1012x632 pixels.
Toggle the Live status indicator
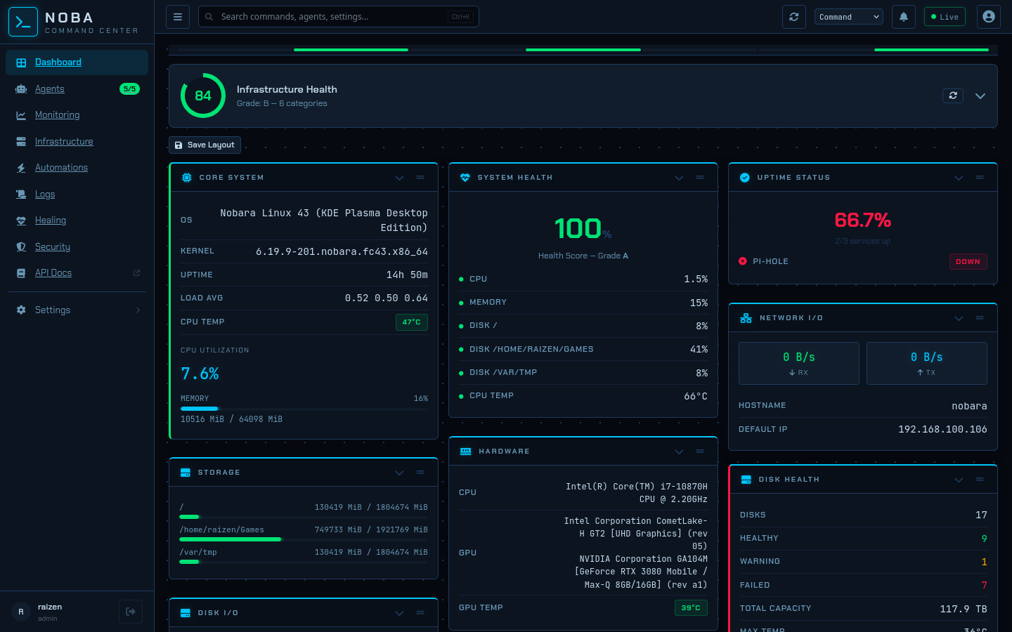tap(945, 16)
